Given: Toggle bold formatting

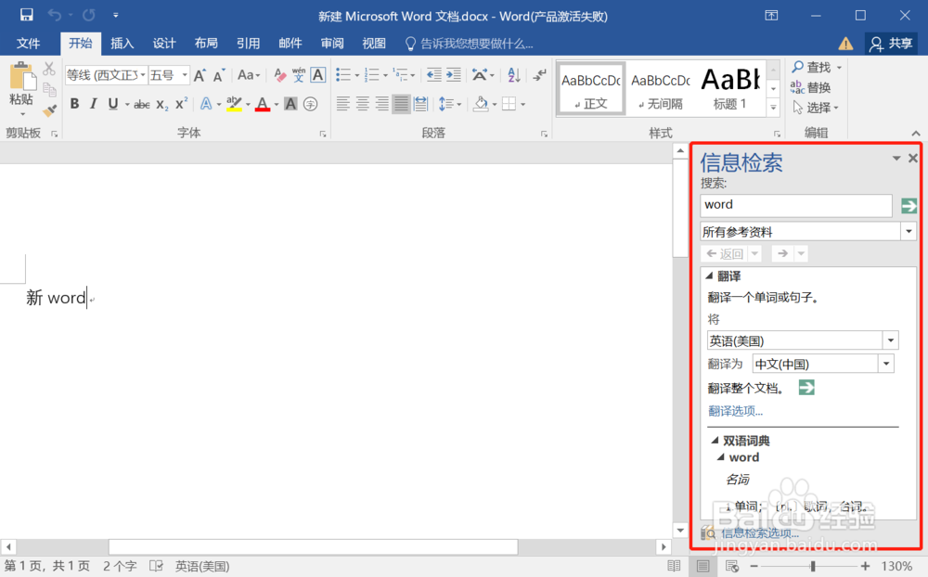Looking at the screenshot, I should tap(74, 104).
